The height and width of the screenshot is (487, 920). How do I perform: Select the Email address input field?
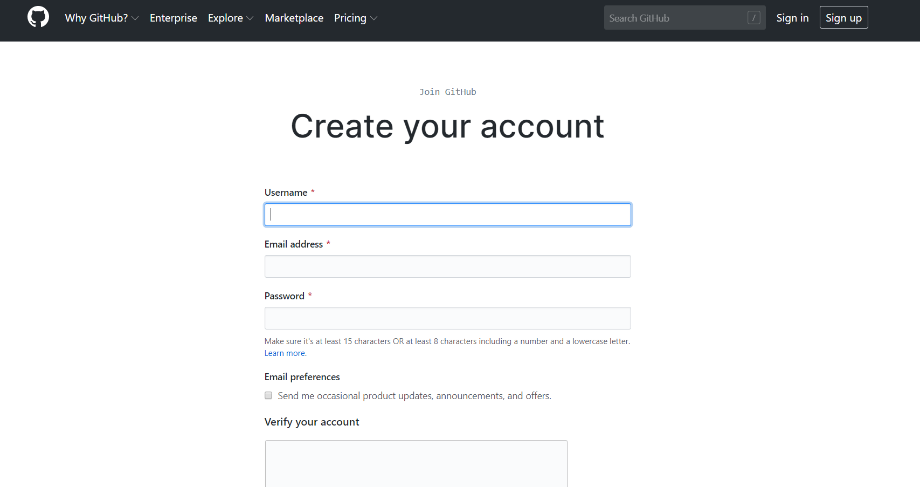pyautogui.click(x=447, y=266)
